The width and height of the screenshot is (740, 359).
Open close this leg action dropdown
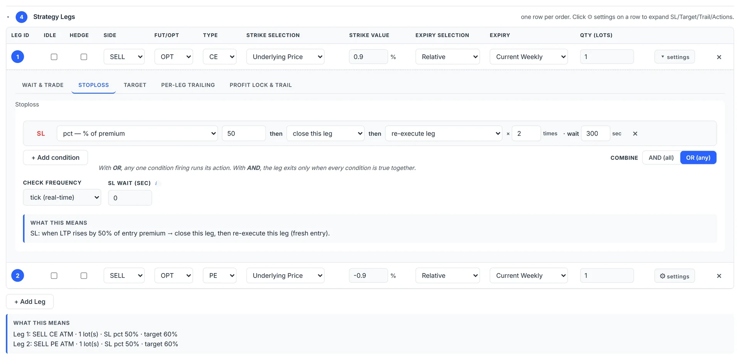(x=325, y=133)
